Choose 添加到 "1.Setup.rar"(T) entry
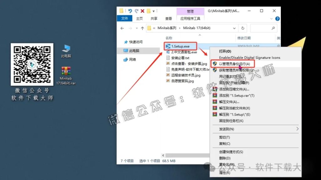 click(237, 95)
